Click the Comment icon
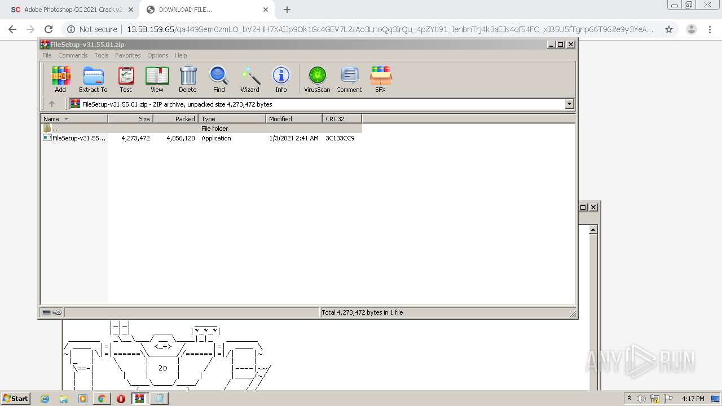This screenshot has height=406, width=722. pyautogui.click(x=349, y=79)
